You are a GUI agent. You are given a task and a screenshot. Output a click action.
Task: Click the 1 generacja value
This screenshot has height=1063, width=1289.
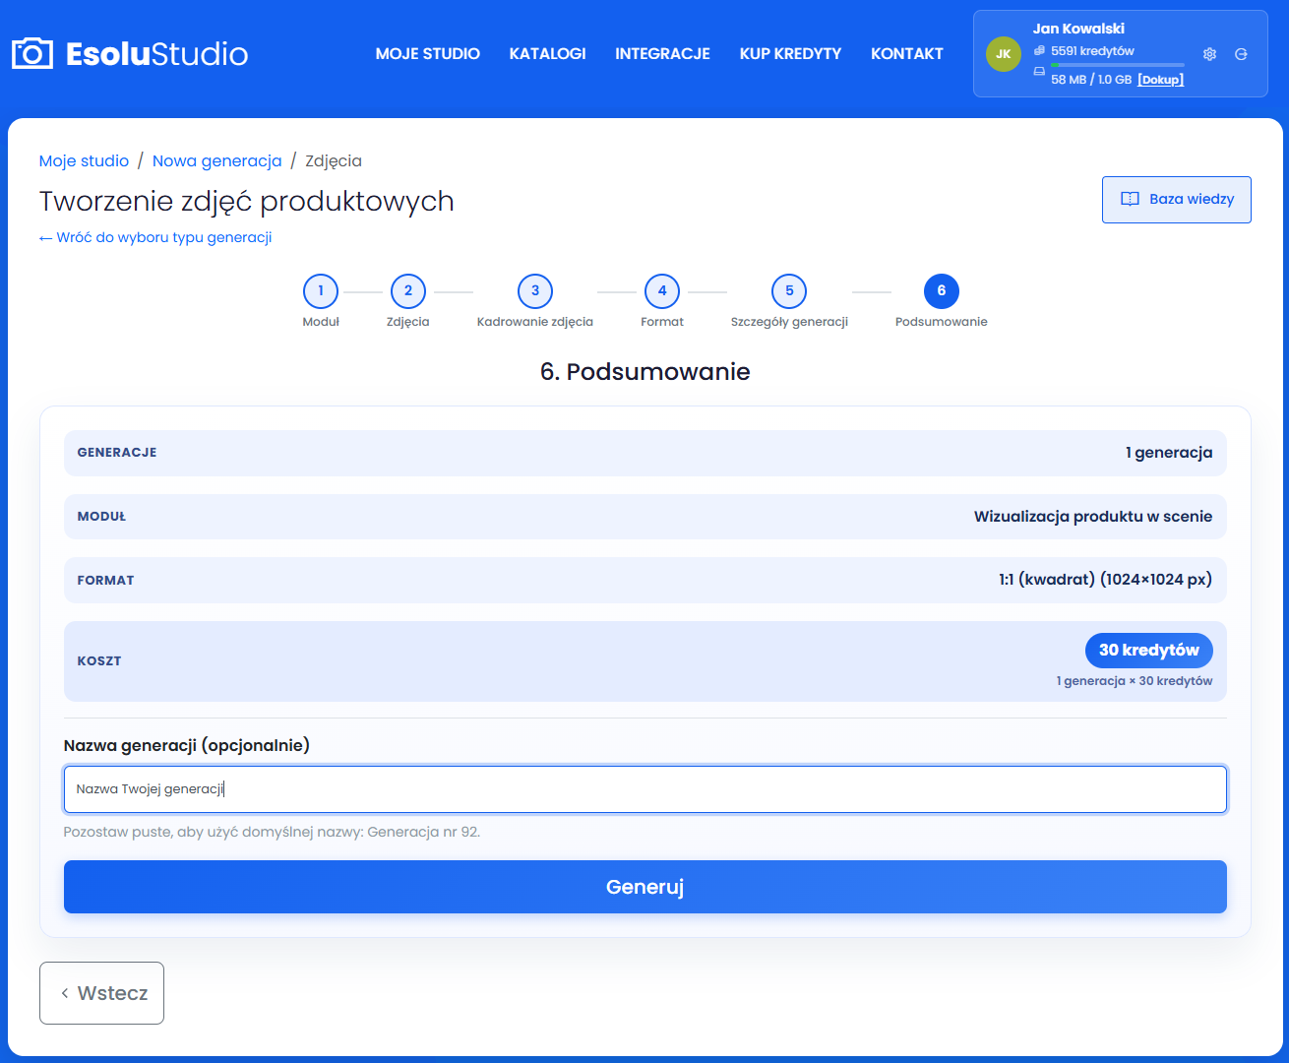pyautogui.click(x=1169, y=453)
